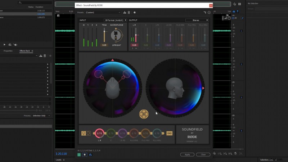Open the Stereo output format dropdown
This screenshot has height=162, width=288.
tap(197, 20)
